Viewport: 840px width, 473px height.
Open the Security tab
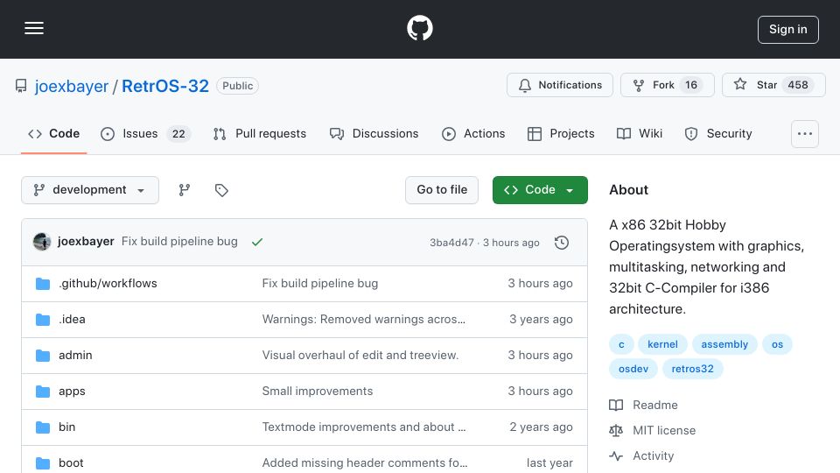coord(718,133)
